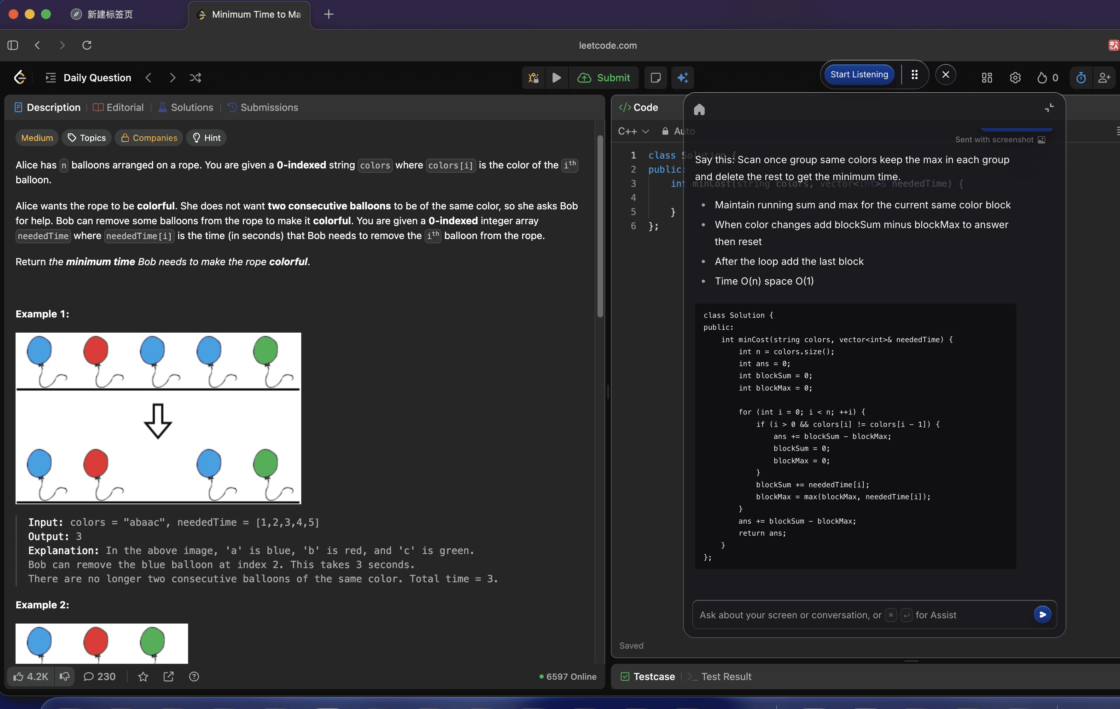Screen dimensions: 1120x709
Task: Select the shuffle random question icon
Action: point(195,78)
